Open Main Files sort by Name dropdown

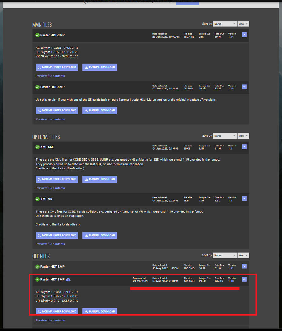(224, 24)
